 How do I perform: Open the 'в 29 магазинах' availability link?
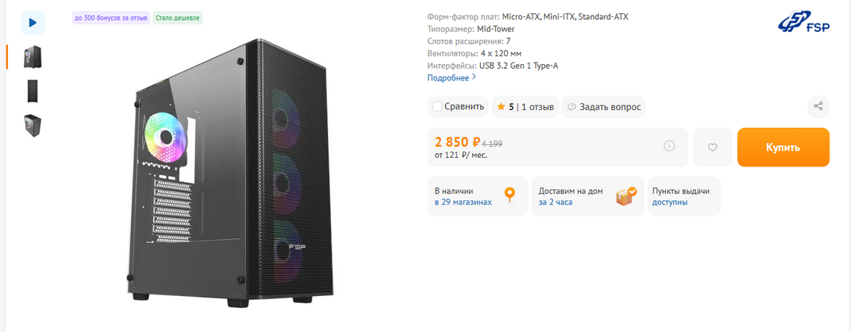coord(463,202)
